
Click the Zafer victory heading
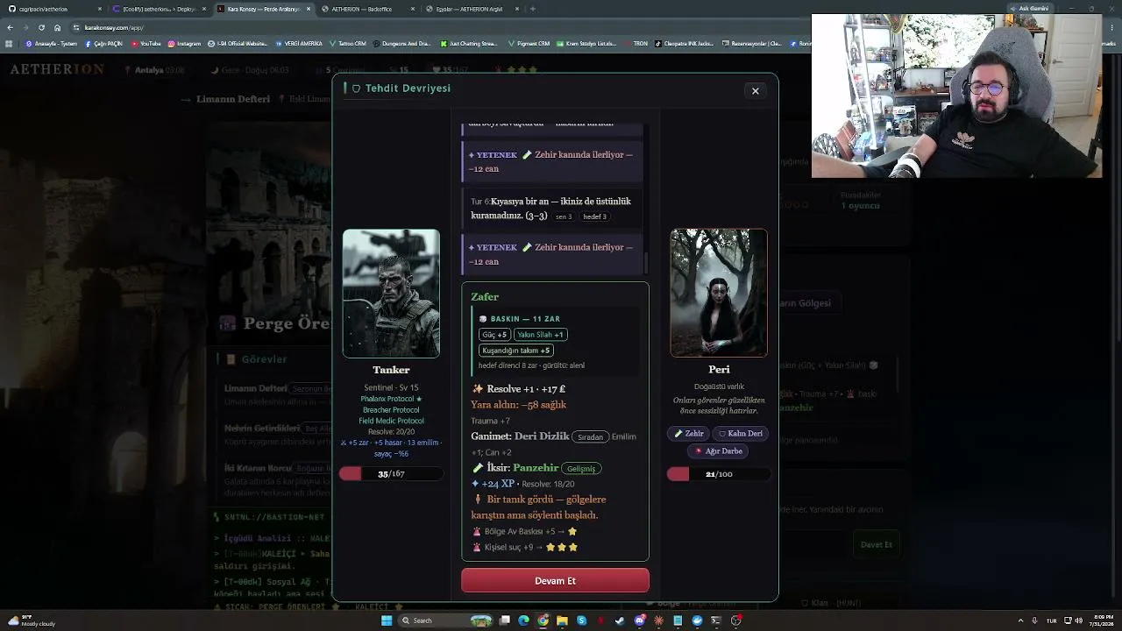(x=485, y=296)
